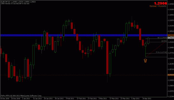Select the blue horizontal zone near 1.30000

(84, 35)
